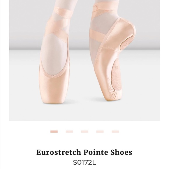Open the Eurostretch Pointe Shoes title link
Image resolution: width=169 pixels, height=169 pixels.
pos(84,152)
